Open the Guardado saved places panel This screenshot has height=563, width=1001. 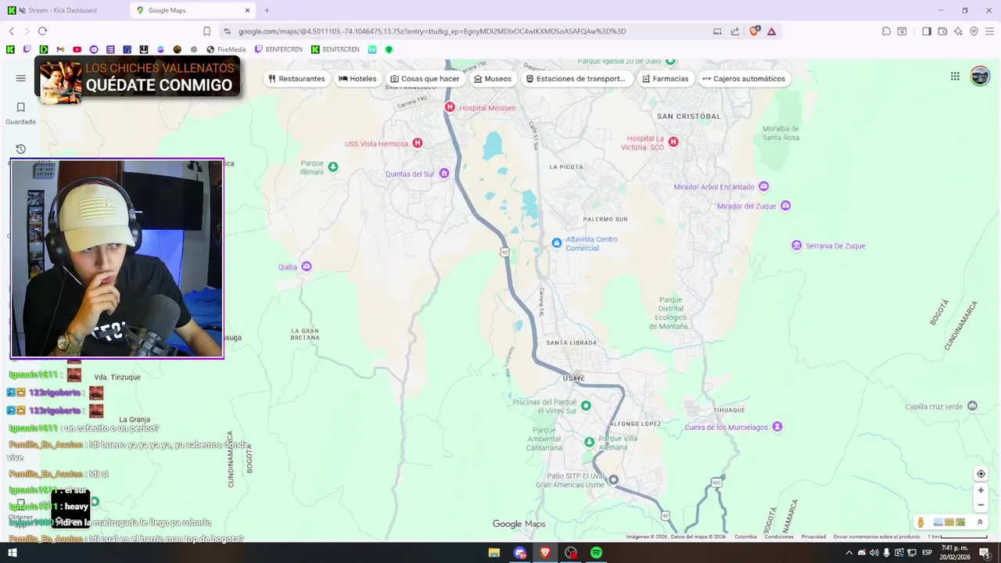21,113
